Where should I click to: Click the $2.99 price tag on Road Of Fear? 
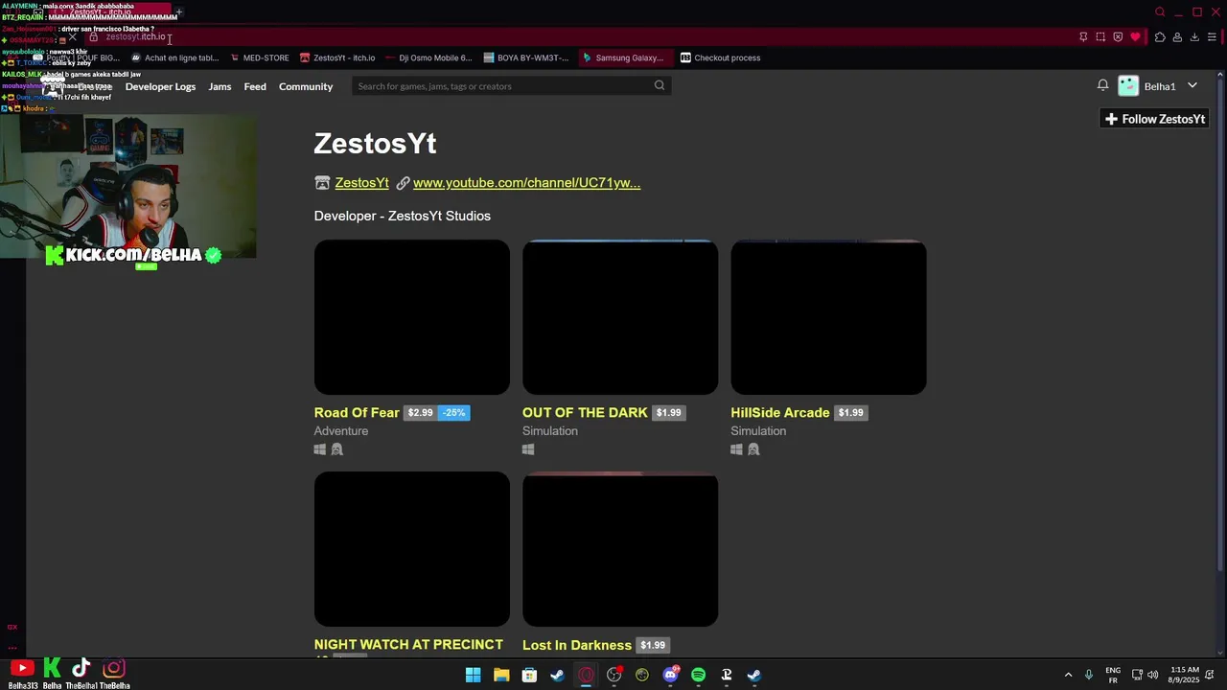click(x=420, y=413)
